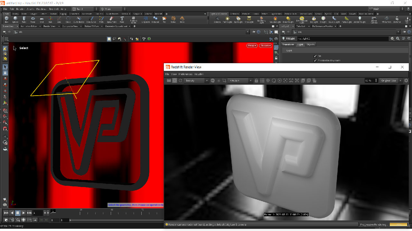Select the L-System shelf tool
412x231 pixels.
[146, 20]
